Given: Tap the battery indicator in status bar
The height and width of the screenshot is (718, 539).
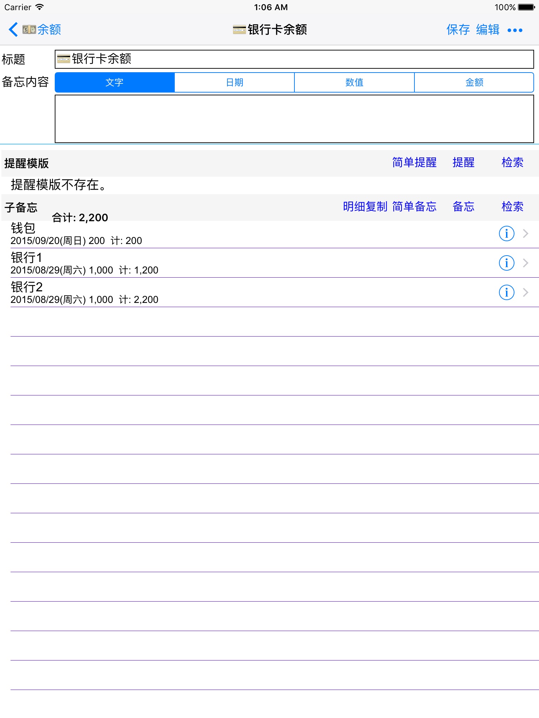Looking at the screenshot, I should tap(526, 7).
